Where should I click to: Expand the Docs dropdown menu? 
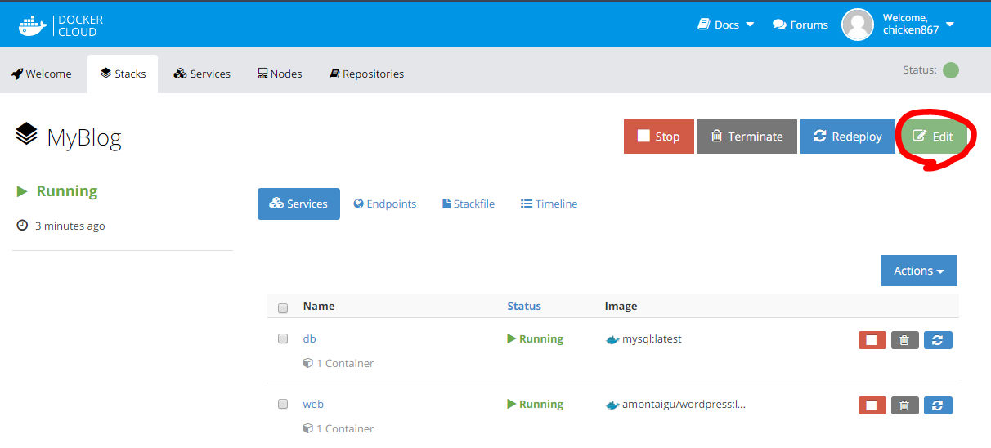tap(725, 25)
